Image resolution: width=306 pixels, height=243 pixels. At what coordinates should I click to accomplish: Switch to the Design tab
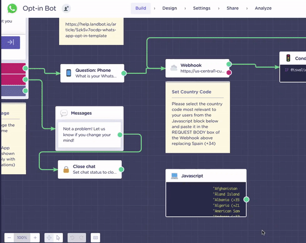click(x=170, y=8)
